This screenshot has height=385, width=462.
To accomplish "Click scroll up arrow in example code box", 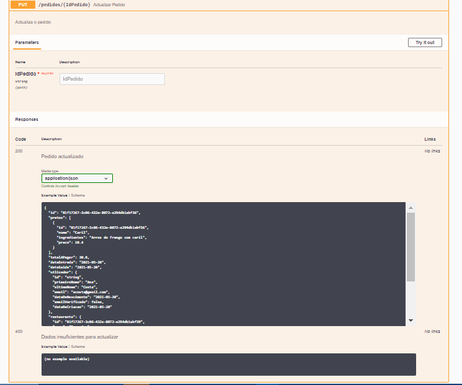I will pos(411,208).
